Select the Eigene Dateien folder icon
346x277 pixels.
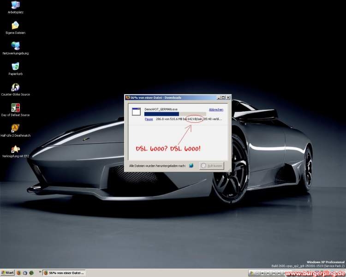pyautogui.click(x=15, y=25)
